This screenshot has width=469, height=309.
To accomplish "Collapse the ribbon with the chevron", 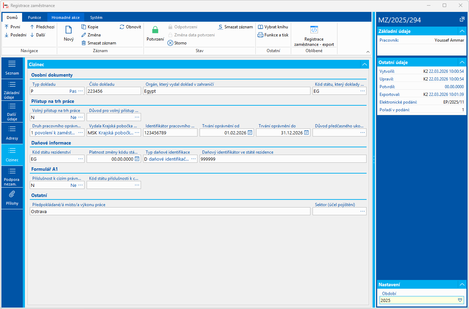I will 368,52.
